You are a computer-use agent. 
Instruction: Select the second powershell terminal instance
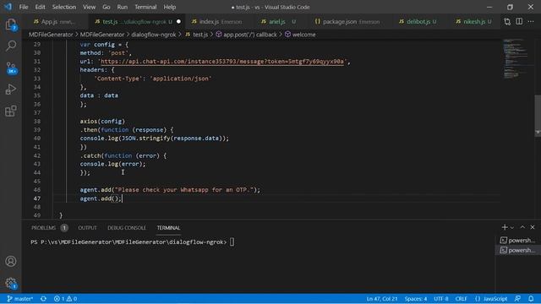(x=517, y=250)
